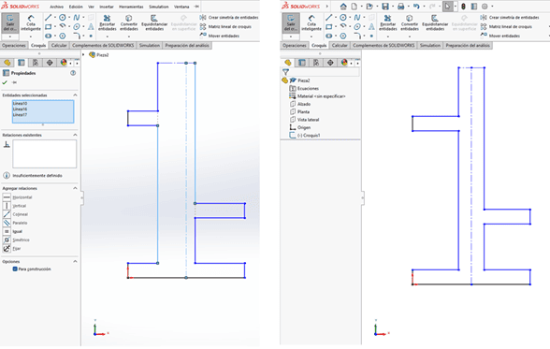Viewport: 550px width, 349px height.
Task: Open help icon in Propiedades panel
Action: click(73, 73)
